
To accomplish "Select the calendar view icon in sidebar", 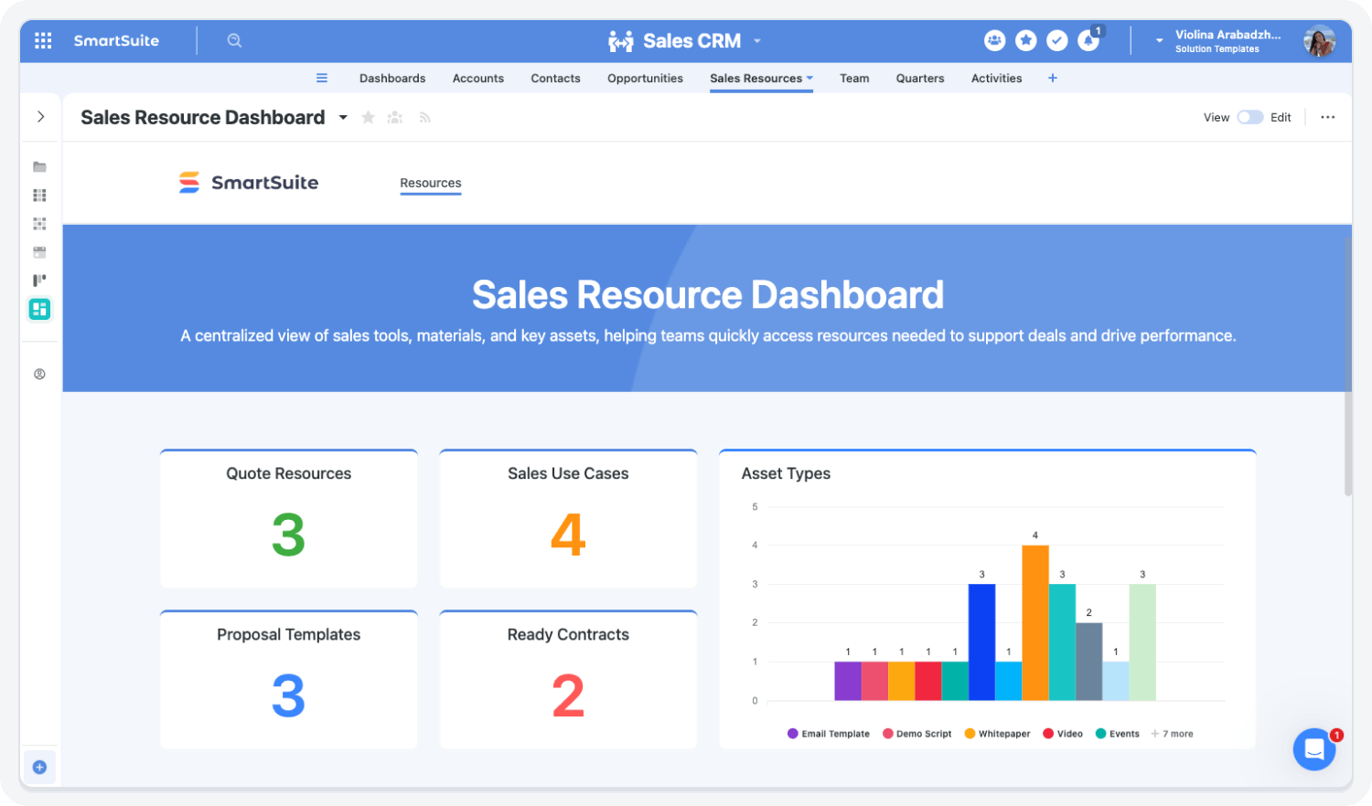I will [x=39, y=252].
